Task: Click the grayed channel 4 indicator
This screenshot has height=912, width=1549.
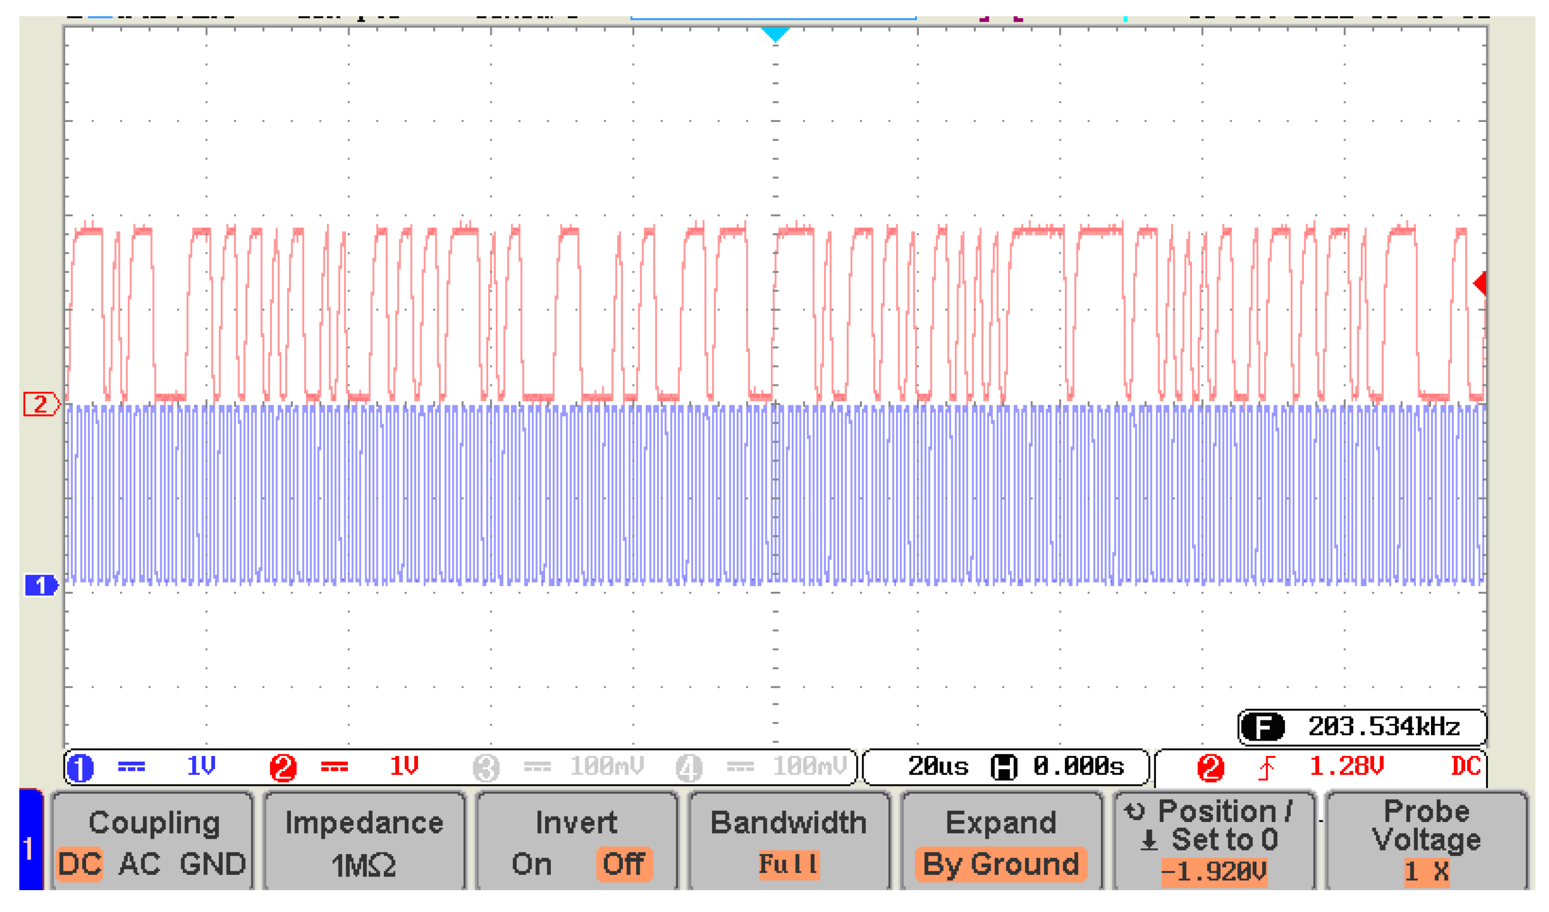Action: 689,768
